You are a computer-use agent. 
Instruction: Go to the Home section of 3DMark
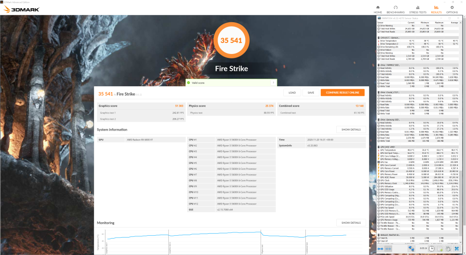coord(378,10)
